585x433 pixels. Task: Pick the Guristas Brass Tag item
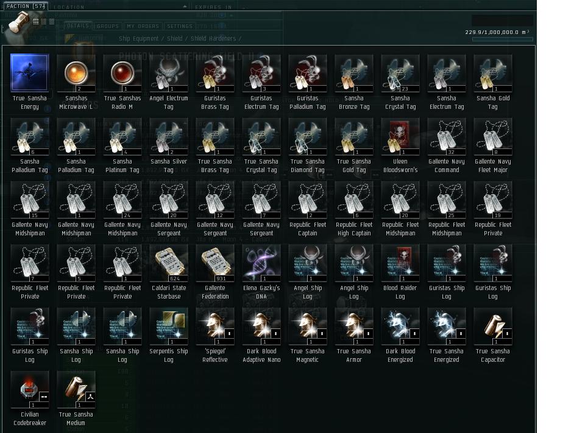pos(215,73)
